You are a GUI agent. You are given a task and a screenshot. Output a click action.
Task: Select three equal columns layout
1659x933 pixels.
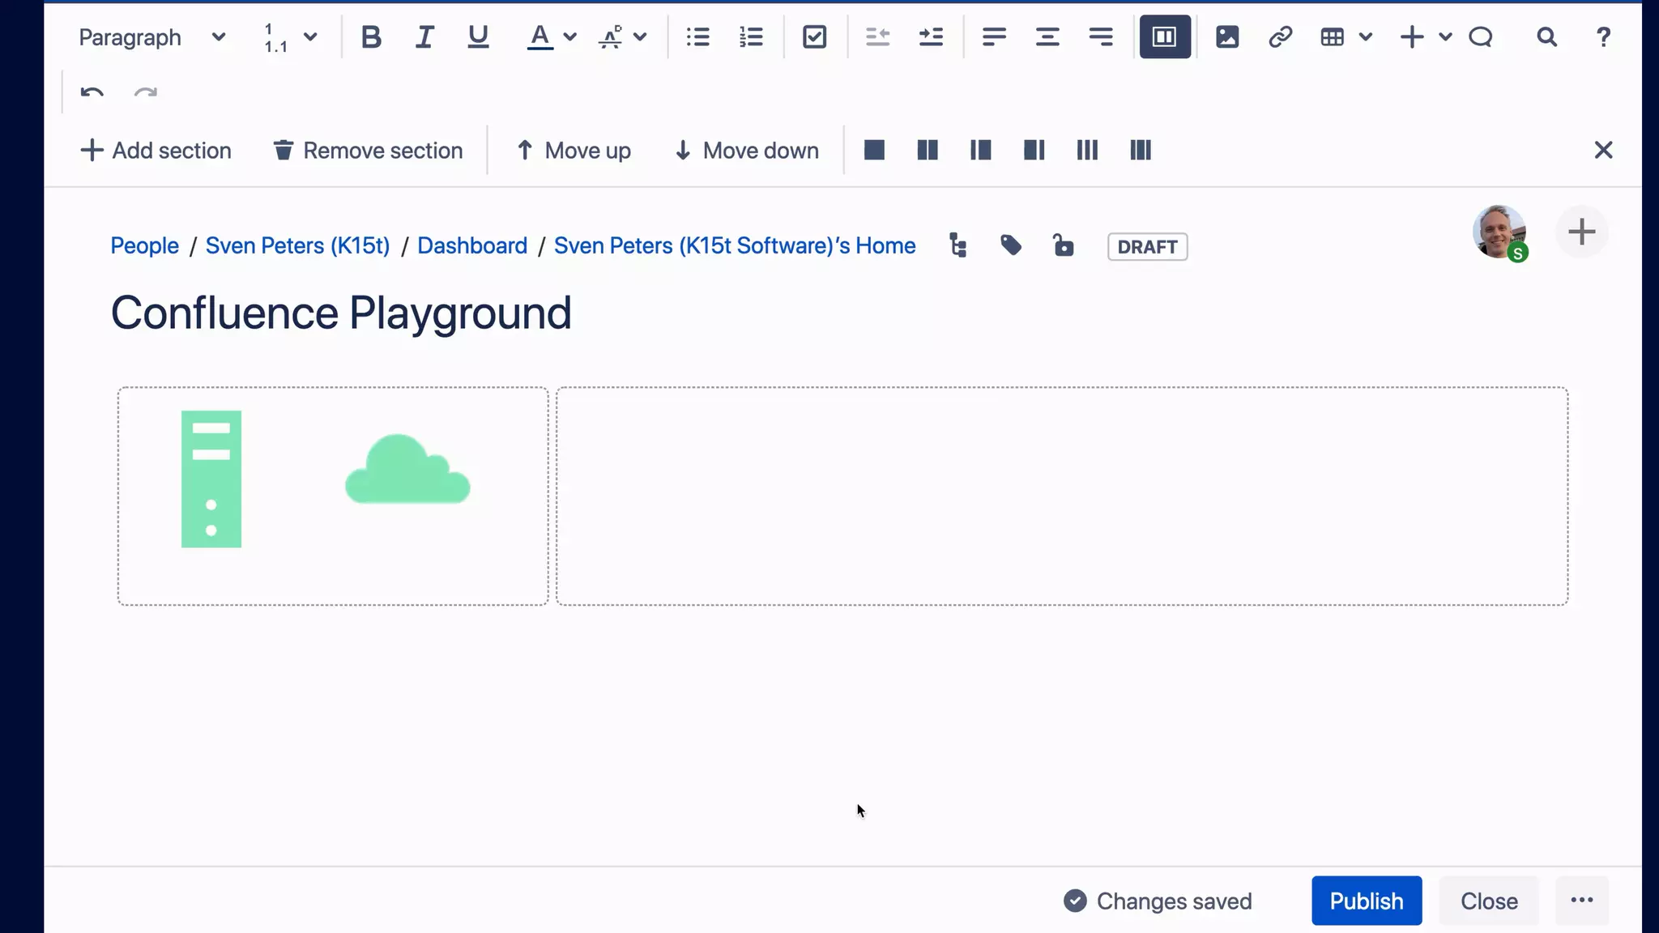1087,150
